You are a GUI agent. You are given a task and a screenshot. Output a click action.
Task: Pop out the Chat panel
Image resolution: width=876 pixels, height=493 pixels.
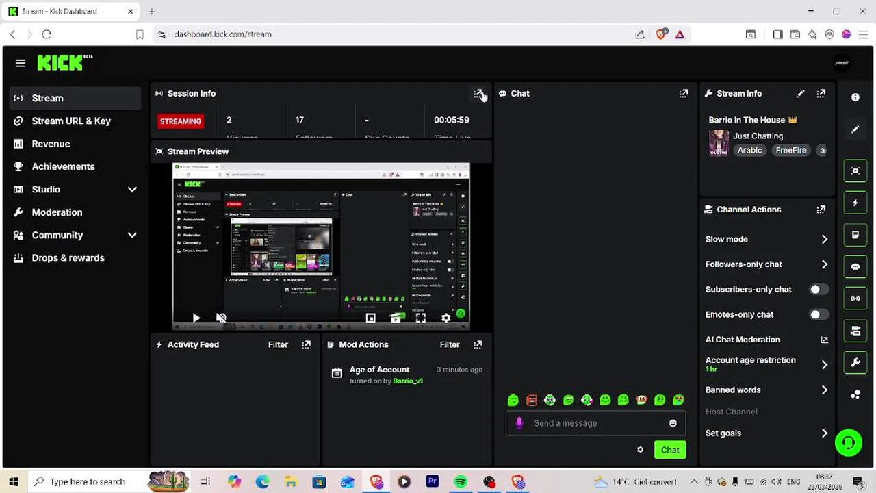683,94
